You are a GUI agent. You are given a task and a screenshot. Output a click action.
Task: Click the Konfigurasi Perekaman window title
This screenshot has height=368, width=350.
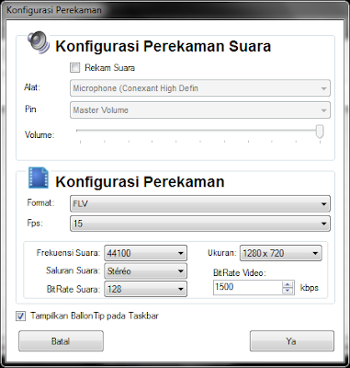point(54,10)
